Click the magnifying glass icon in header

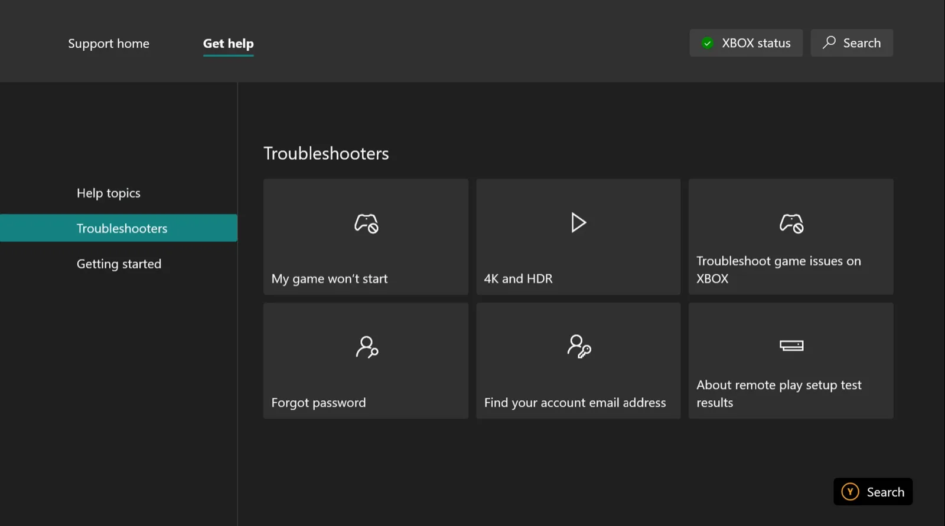(829, 42)
